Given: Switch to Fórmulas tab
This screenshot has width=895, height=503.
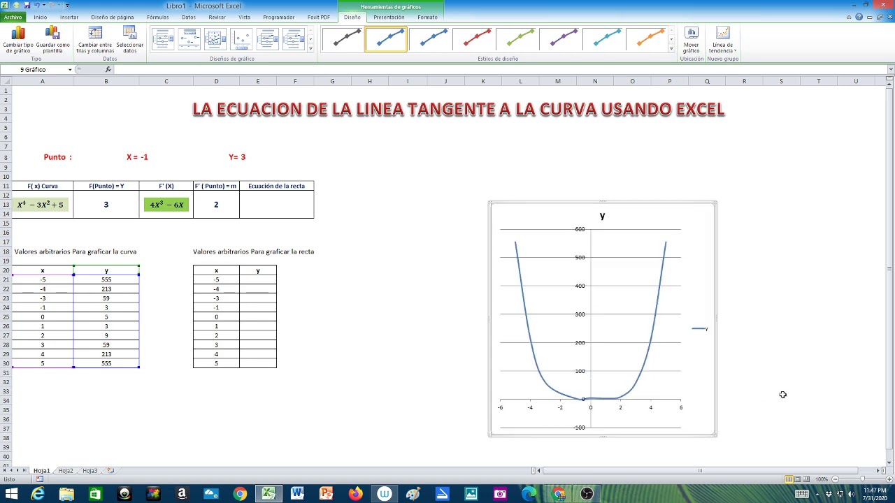Looking at the screenshot, I should [157, 17].
